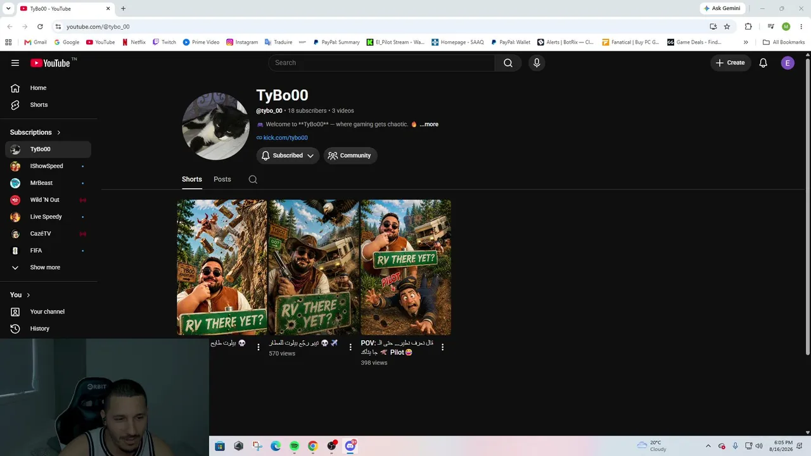
Task: Open Microsoft Edge from the taskbar
Action: point(276,446)
